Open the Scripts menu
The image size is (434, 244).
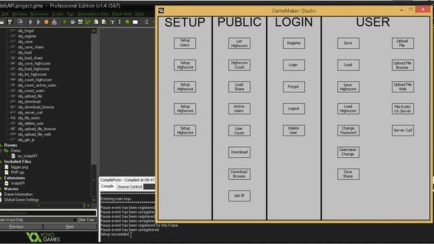point(58,14)
